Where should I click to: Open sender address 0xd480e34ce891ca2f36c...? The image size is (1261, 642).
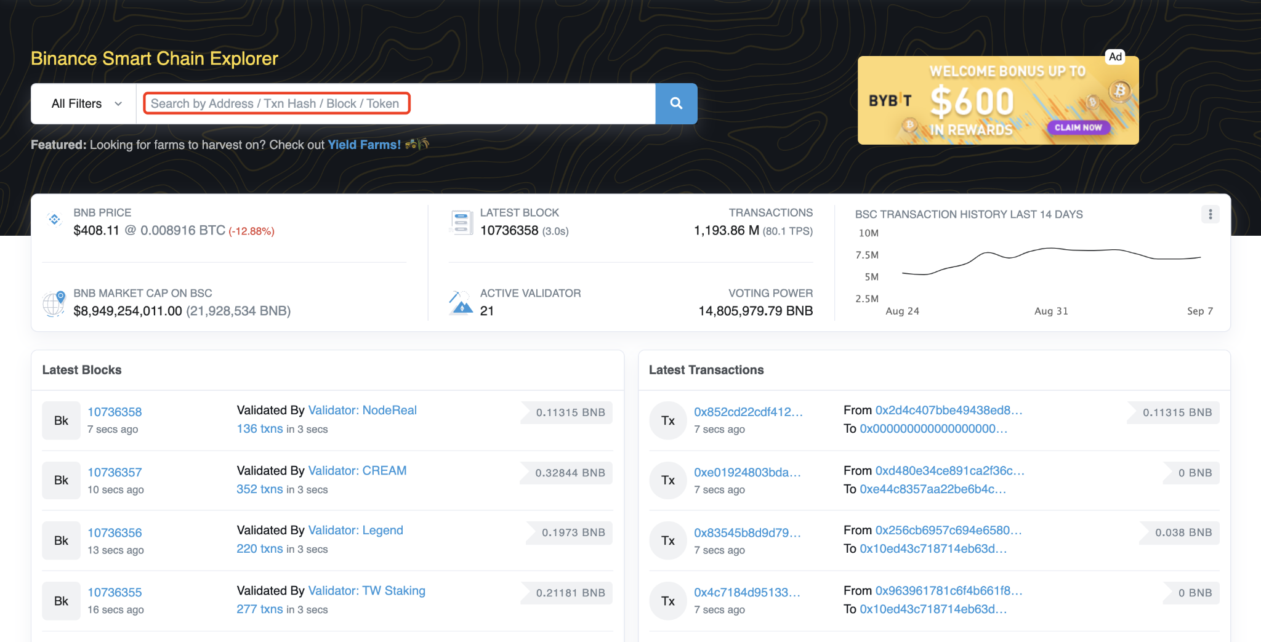[950, 470]
